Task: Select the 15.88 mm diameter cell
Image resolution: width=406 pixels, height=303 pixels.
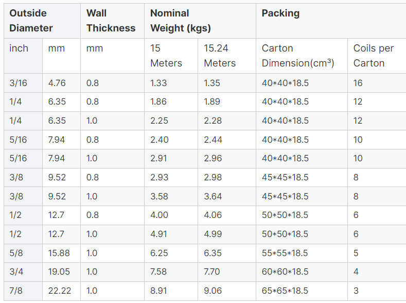Action: [x=59, y=253]
